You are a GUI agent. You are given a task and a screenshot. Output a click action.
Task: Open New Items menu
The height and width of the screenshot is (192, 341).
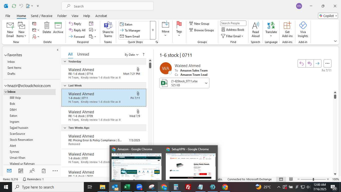point(21,30)
